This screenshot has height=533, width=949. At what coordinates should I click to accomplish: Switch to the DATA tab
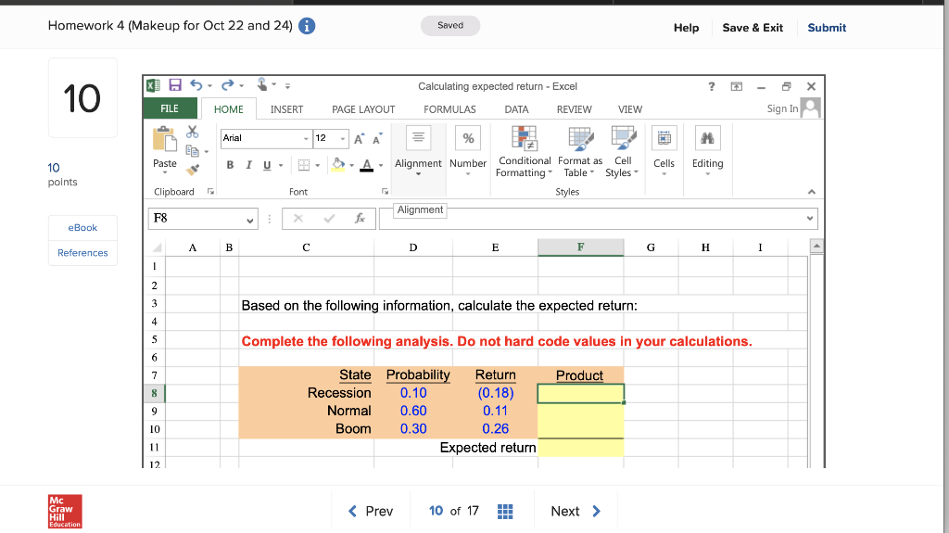[516, 109]
